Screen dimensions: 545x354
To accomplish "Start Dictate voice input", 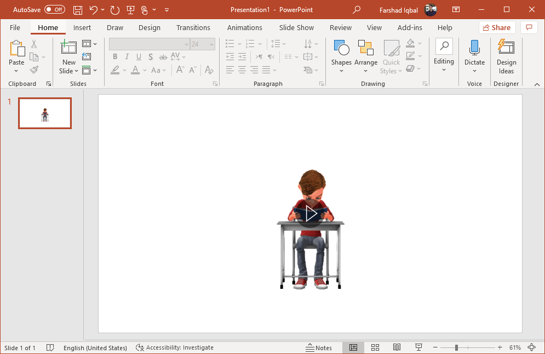I will tap(474, 49).
